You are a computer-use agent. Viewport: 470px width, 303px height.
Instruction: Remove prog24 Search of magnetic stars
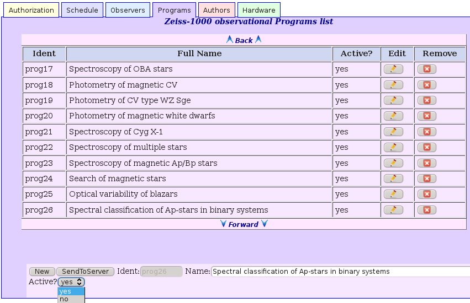pyautogui.click(x=427, y=178)
